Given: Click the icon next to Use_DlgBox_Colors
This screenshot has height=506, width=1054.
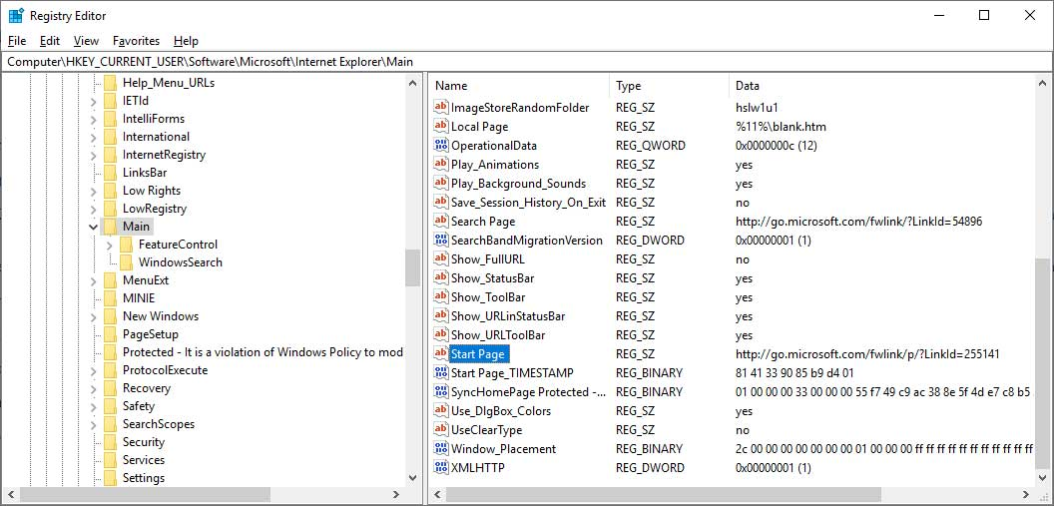Looking at the screenshot, I should [x=441, y=410].
